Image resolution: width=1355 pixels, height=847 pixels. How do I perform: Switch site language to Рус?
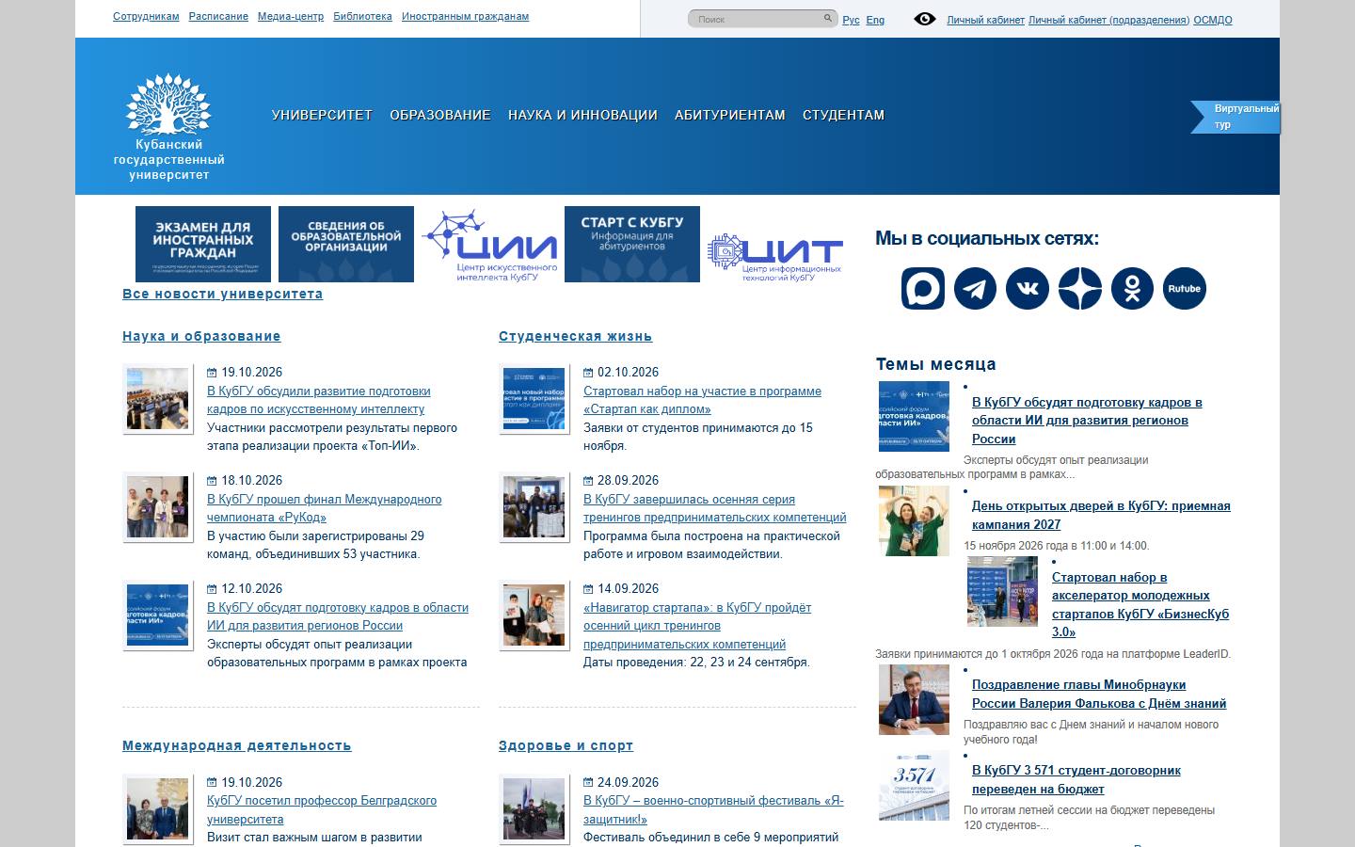pos(851,20)
